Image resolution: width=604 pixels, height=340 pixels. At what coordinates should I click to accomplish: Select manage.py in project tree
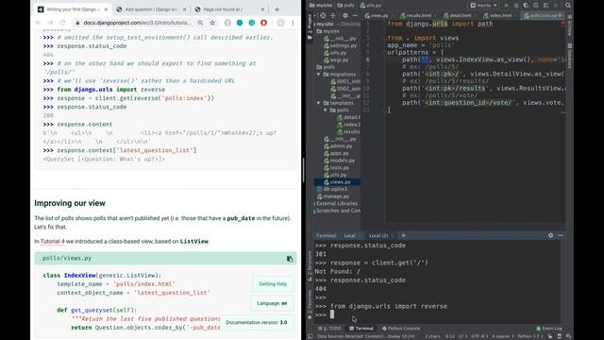(x=333, y=196)
